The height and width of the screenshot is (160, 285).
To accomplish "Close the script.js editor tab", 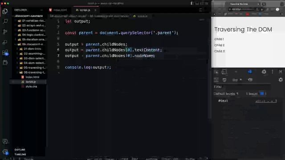I will (x=95, y=10).
